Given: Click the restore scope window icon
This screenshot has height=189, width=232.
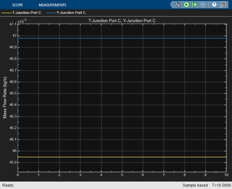Looking at the screenshot, I should click(x=223, y=5).
